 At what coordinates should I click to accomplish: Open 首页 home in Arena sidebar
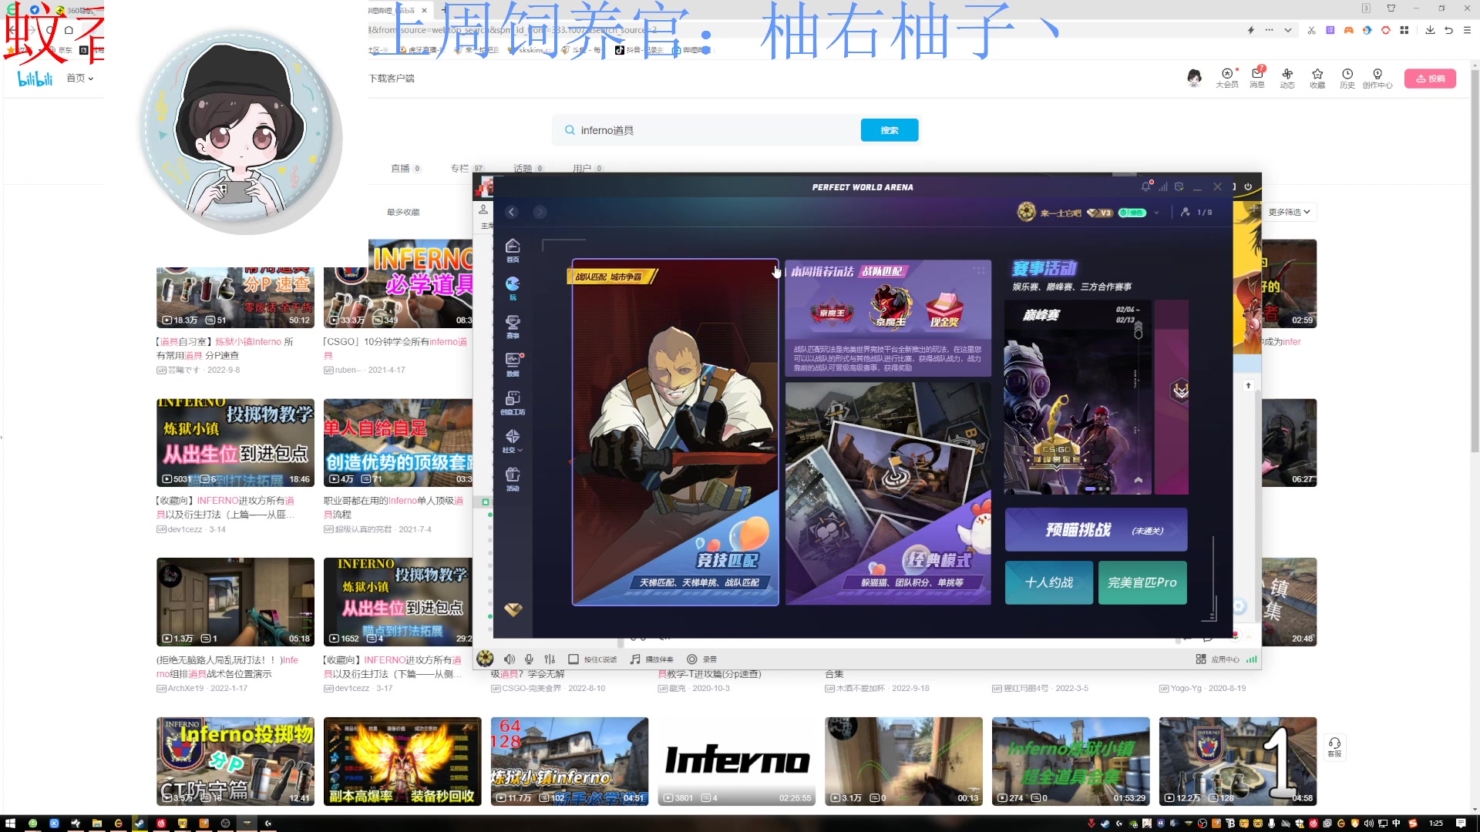coord(513,250)
